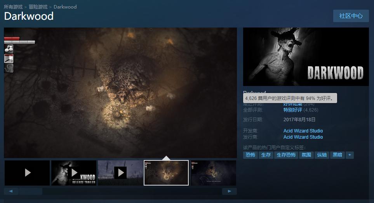
Task: Open 好评如潮 recent reviews summary link
Action: pyautogui.click(x=293, y=105)
